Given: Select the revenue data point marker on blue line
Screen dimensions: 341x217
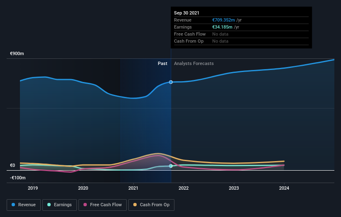Looking at the screenshot, I should click(x=171, y=82).
